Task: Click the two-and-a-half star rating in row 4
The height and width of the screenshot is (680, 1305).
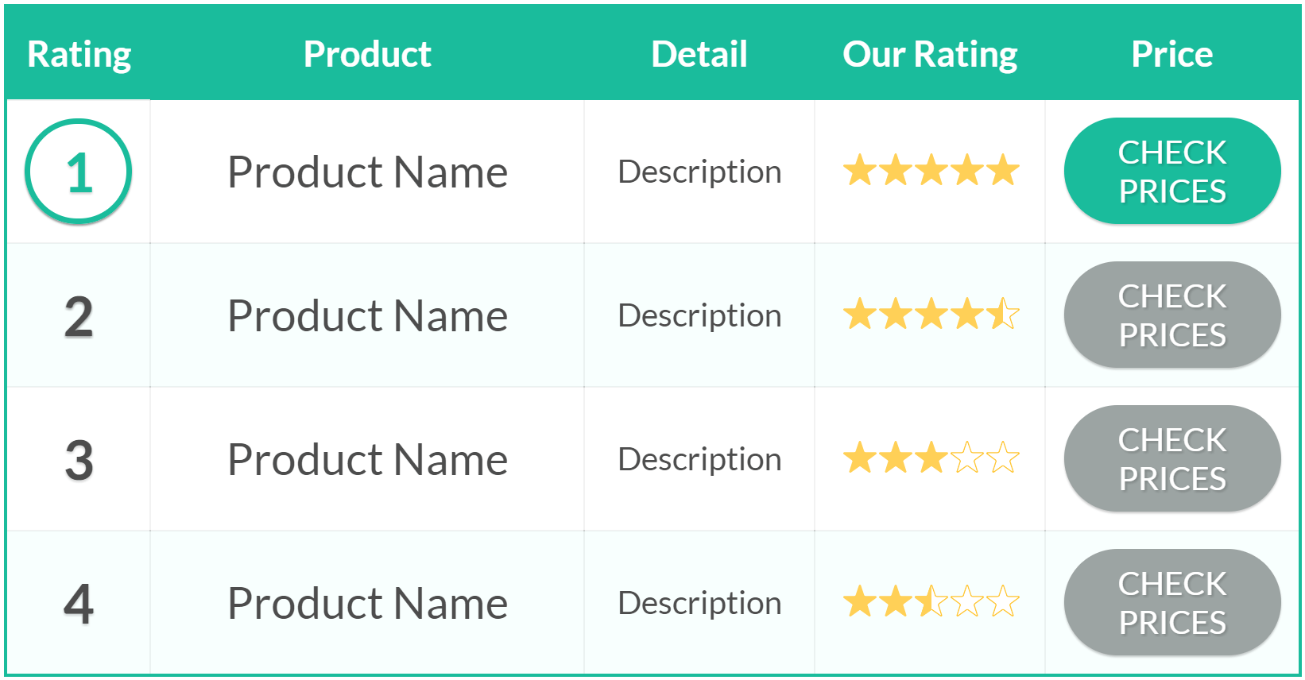Action: pos(931,602)
